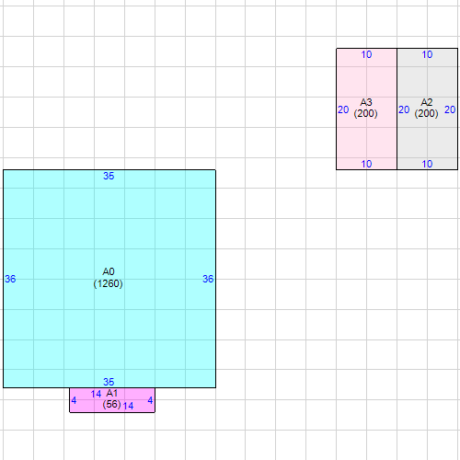Click the A2 (200) area label
The height and width of the screenshot is (460, 460).
point(427,108)
